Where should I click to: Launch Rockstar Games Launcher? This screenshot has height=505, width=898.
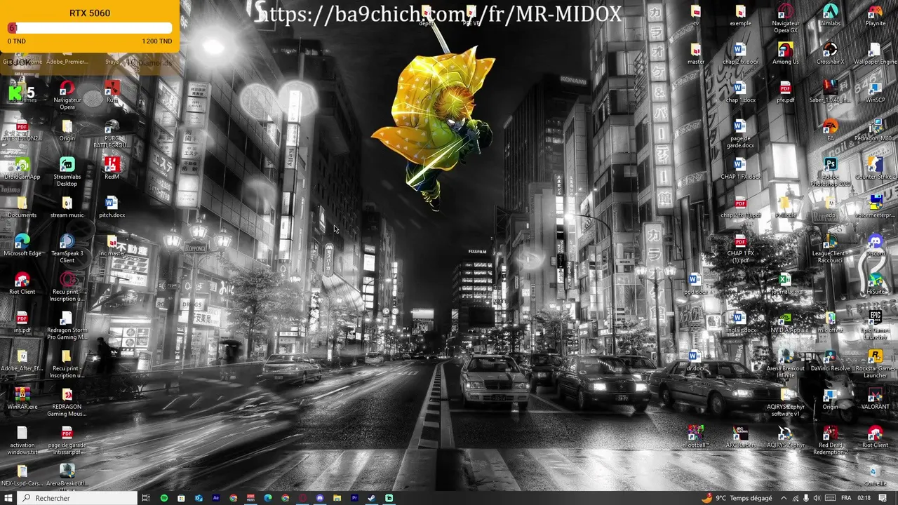pyautogui.click(x=875, y=363)
